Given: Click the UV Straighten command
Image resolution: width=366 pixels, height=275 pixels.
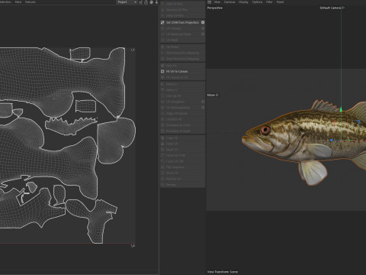Looking at the screenshot, I should [x=182, y=102].
